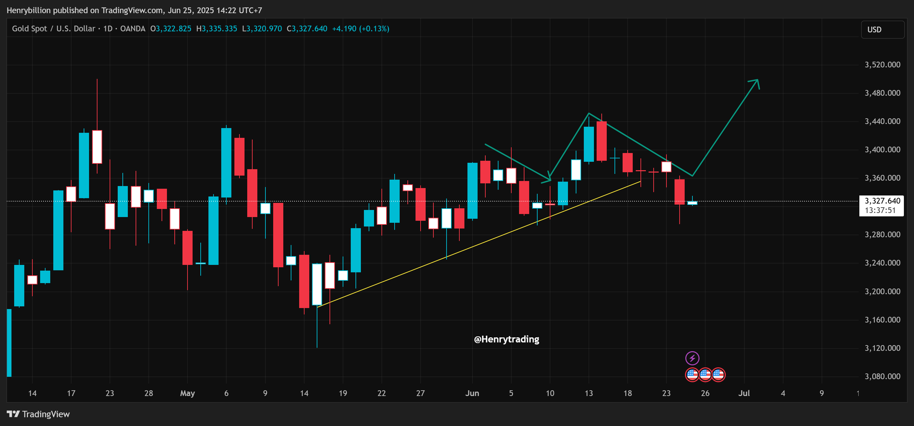
Task: Click the 3,240.000 price axis label
Action: (x=882, y=263)
